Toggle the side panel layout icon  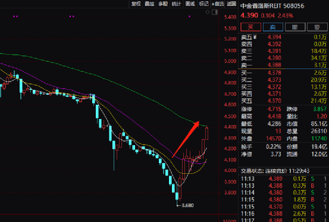215,12
